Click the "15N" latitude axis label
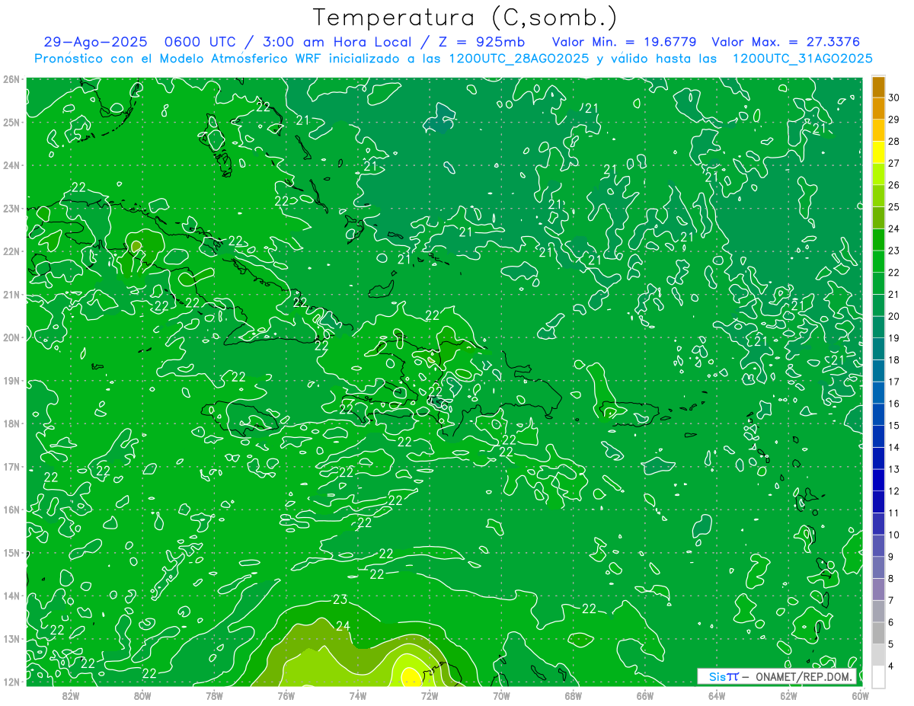 click(11, 553)
